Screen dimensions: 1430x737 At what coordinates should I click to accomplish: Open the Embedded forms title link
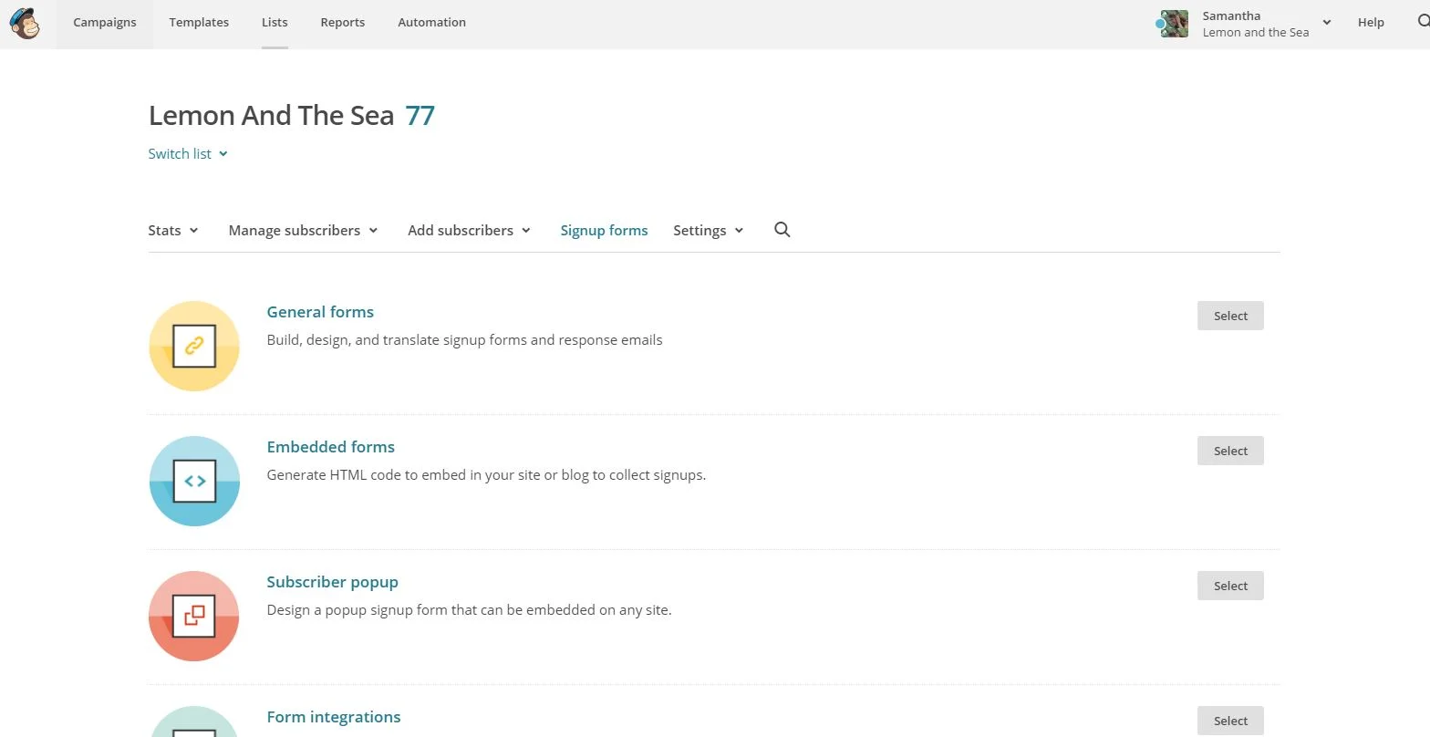(330, 447)
